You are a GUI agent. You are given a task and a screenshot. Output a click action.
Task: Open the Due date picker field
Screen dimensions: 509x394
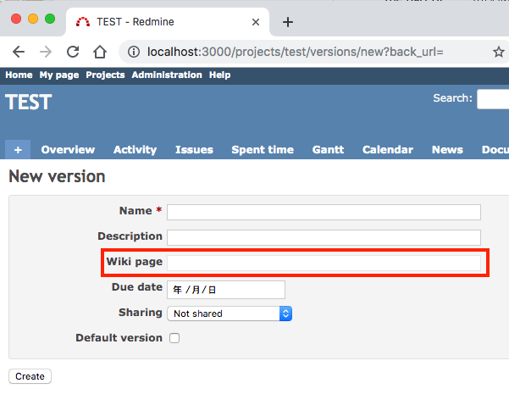point(226,290)
